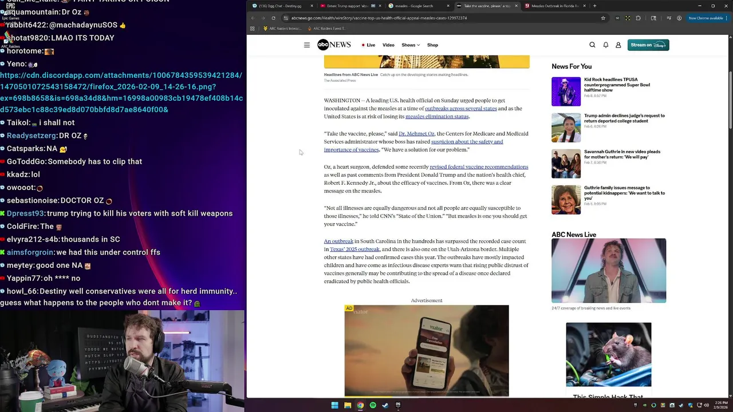Click the ABC News logo
The height and width of the screenshot is (412, 733).
click(x=334, y=45)
